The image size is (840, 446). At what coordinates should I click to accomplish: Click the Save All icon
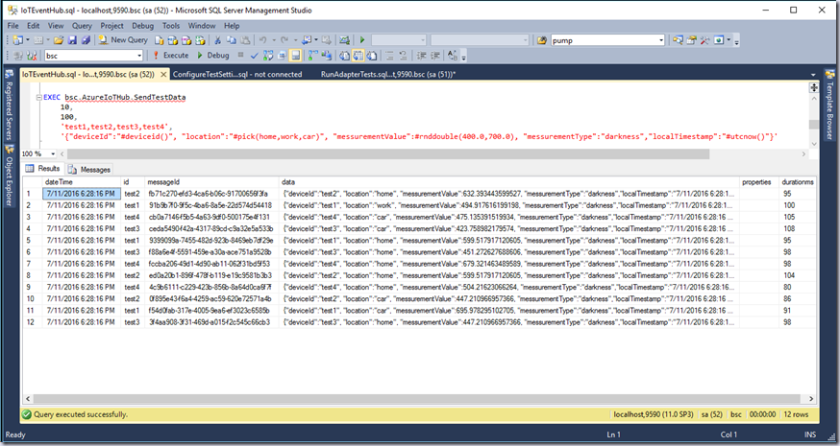[x=86, y=40]
